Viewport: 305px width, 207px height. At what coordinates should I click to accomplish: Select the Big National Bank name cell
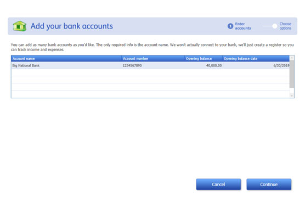click(x=66, y=65)
